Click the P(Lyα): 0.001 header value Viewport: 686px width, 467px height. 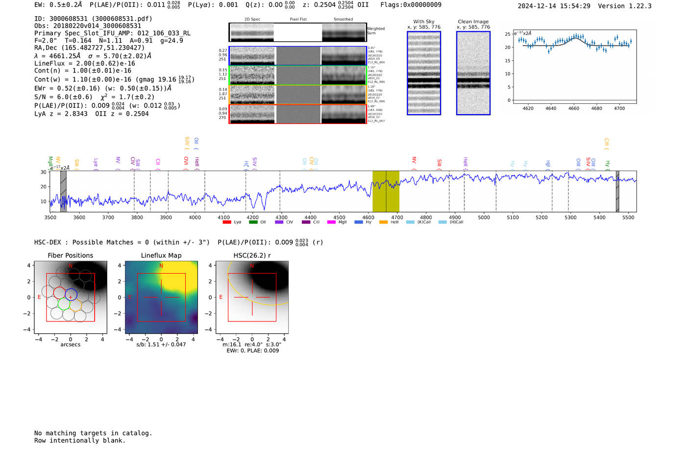[x=213, y=4]
